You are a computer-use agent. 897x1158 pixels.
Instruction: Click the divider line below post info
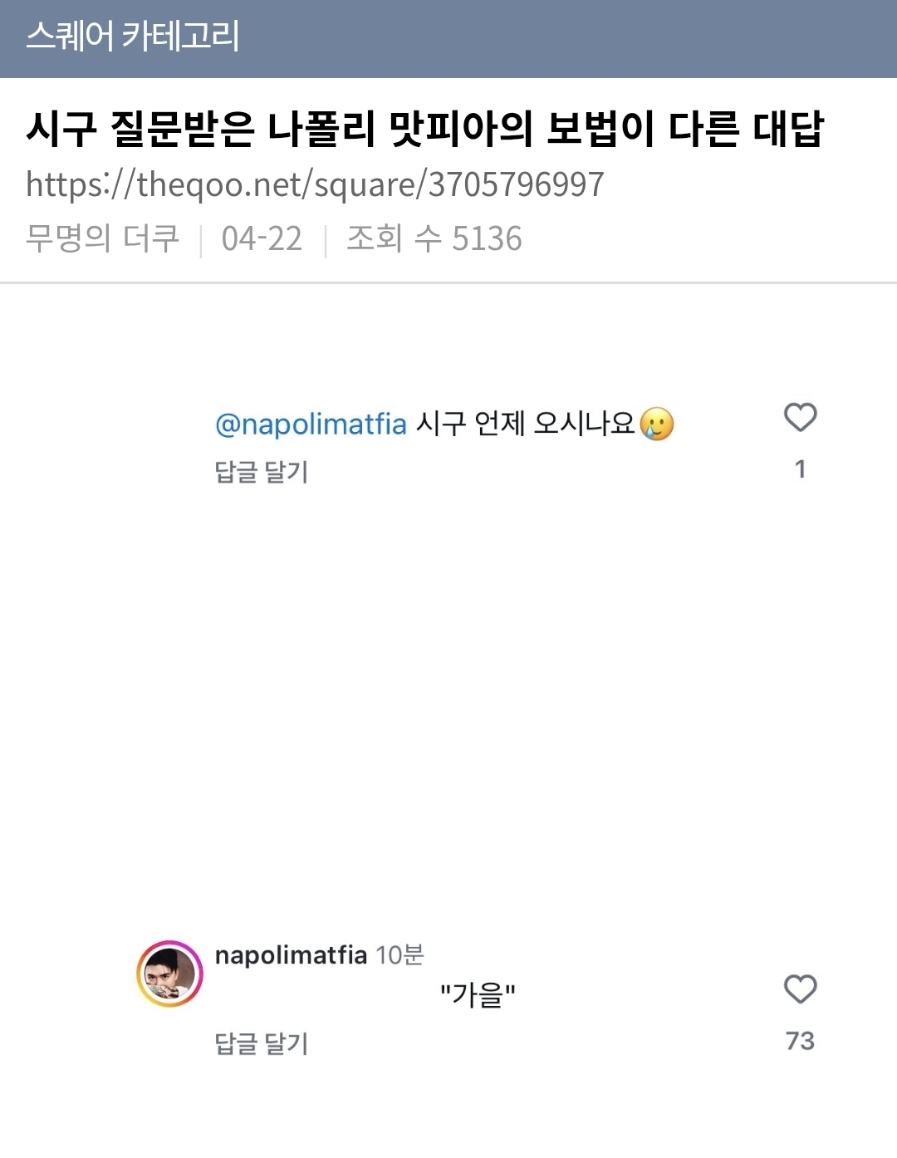tap(448, 282)
